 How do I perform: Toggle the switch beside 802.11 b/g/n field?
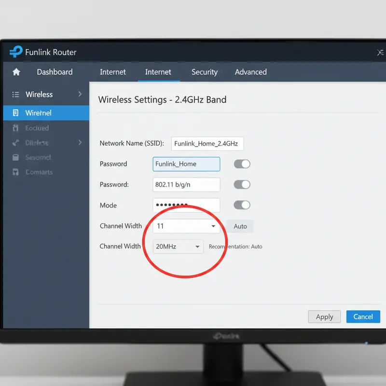242,184
